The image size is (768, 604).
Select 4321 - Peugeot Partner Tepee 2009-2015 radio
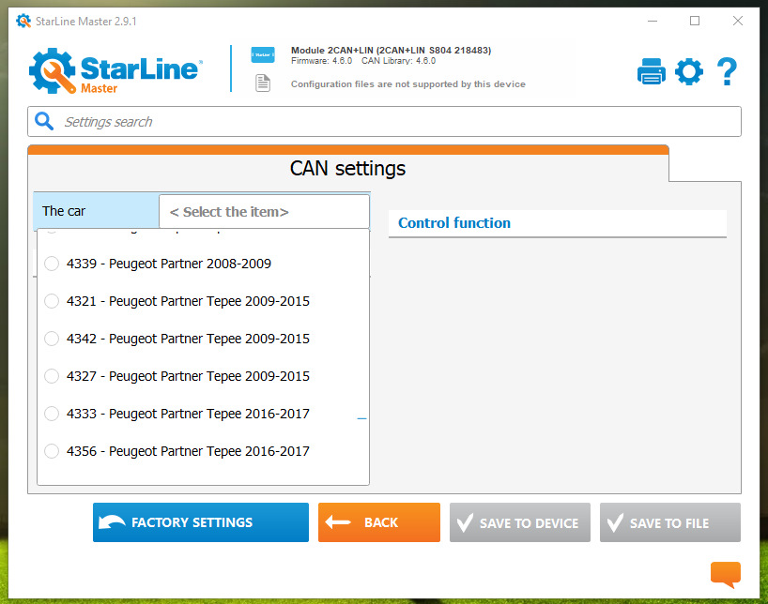(52, 301)
